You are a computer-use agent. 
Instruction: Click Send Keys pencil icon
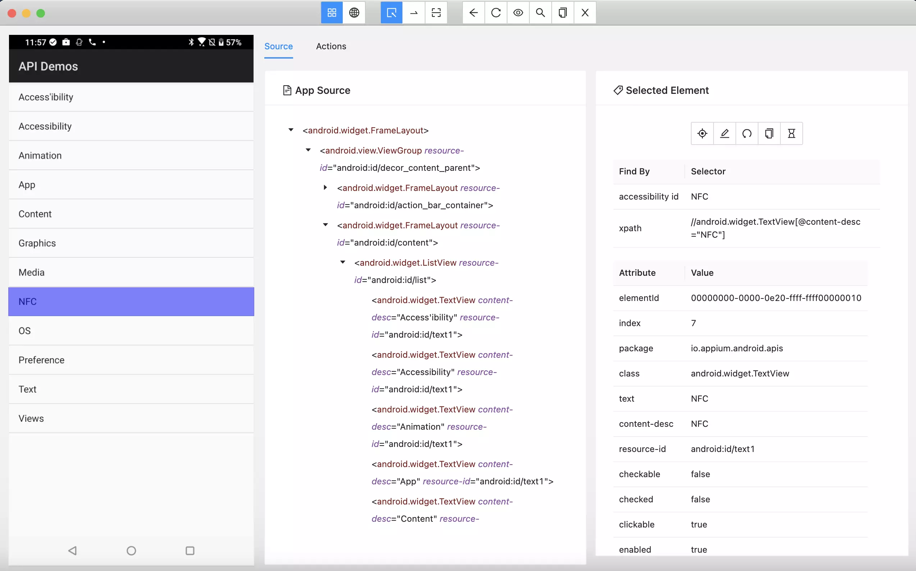coord(724,133)
